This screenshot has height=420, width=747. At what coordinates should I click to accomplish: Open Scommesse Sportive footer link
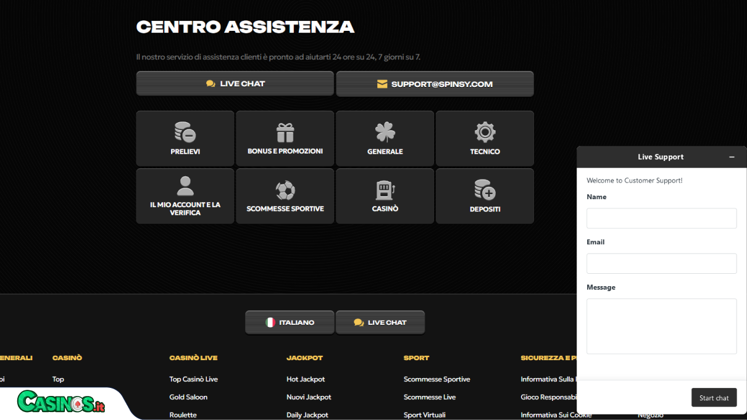[x=437, y=379]
